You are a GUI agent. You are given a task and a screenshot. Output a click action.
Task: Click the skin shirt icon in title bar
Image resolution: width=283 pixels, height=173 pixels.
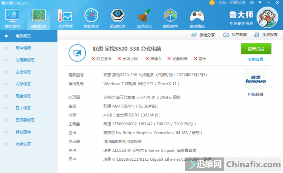click(252, 2)
